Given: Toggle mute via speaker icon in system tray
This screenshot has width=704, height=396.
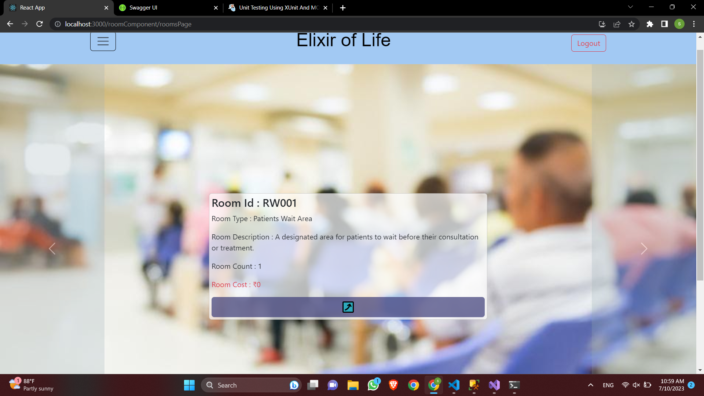Looking at the screenshot, I should tap(636, 385).
